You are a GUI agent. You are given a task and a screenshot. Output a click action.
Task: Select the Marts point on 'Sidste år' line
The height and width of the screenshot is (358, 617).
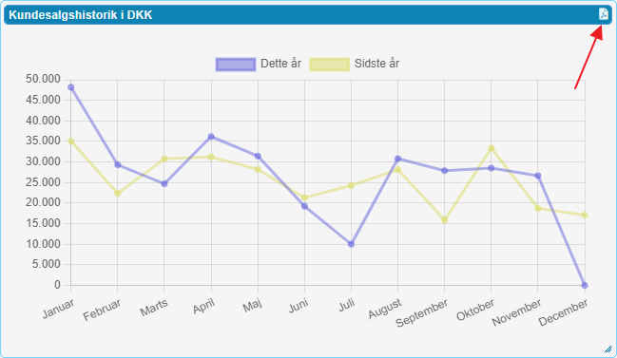pos(164,159)
